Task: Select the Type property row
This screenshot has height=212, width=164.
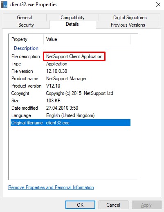Action: [70, 64]
